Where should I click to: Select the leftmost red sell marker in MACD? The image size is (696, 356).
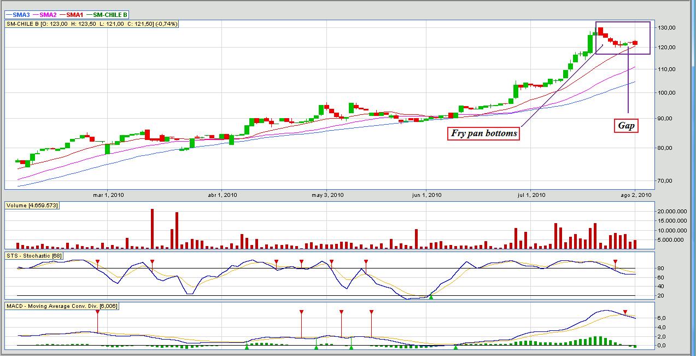coord(97,312)
